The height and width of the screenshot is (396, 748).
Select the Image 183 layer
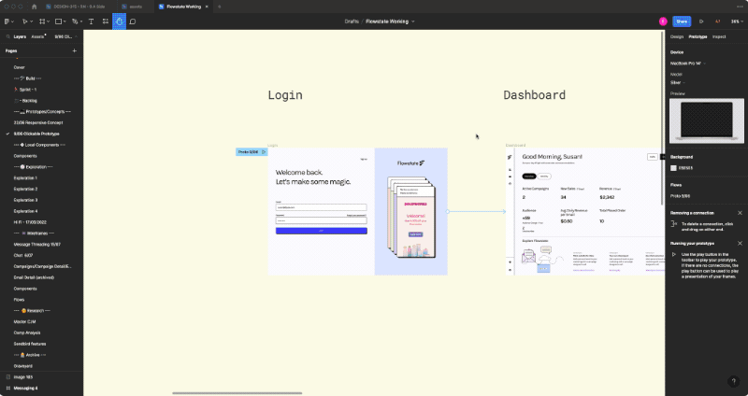tap(22, 377)
